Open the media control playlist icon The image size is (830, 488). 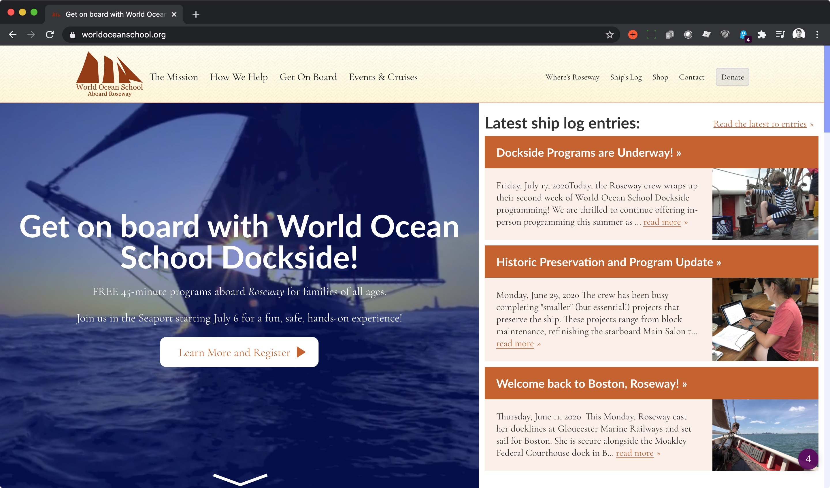pos(780,35)
